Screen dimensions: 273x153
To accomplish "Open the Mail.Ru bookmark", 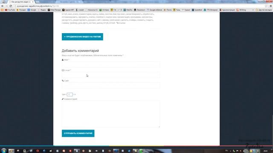I will 128,10.
